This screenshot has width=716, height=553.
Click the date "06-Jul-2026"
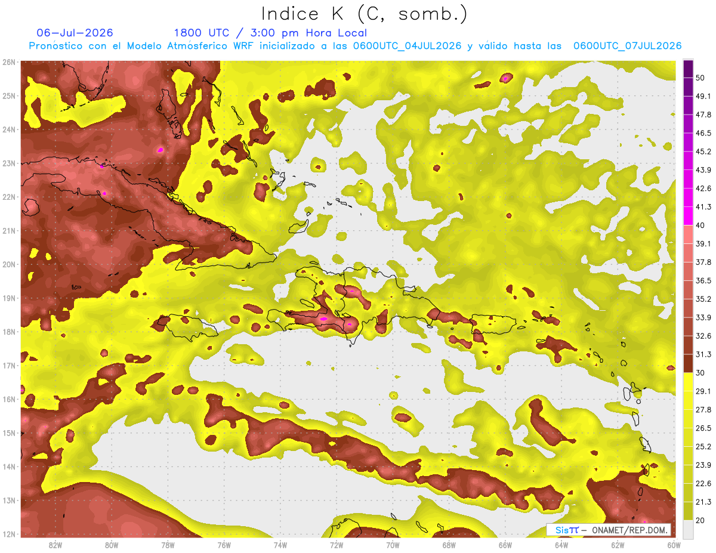coord(75,33)
